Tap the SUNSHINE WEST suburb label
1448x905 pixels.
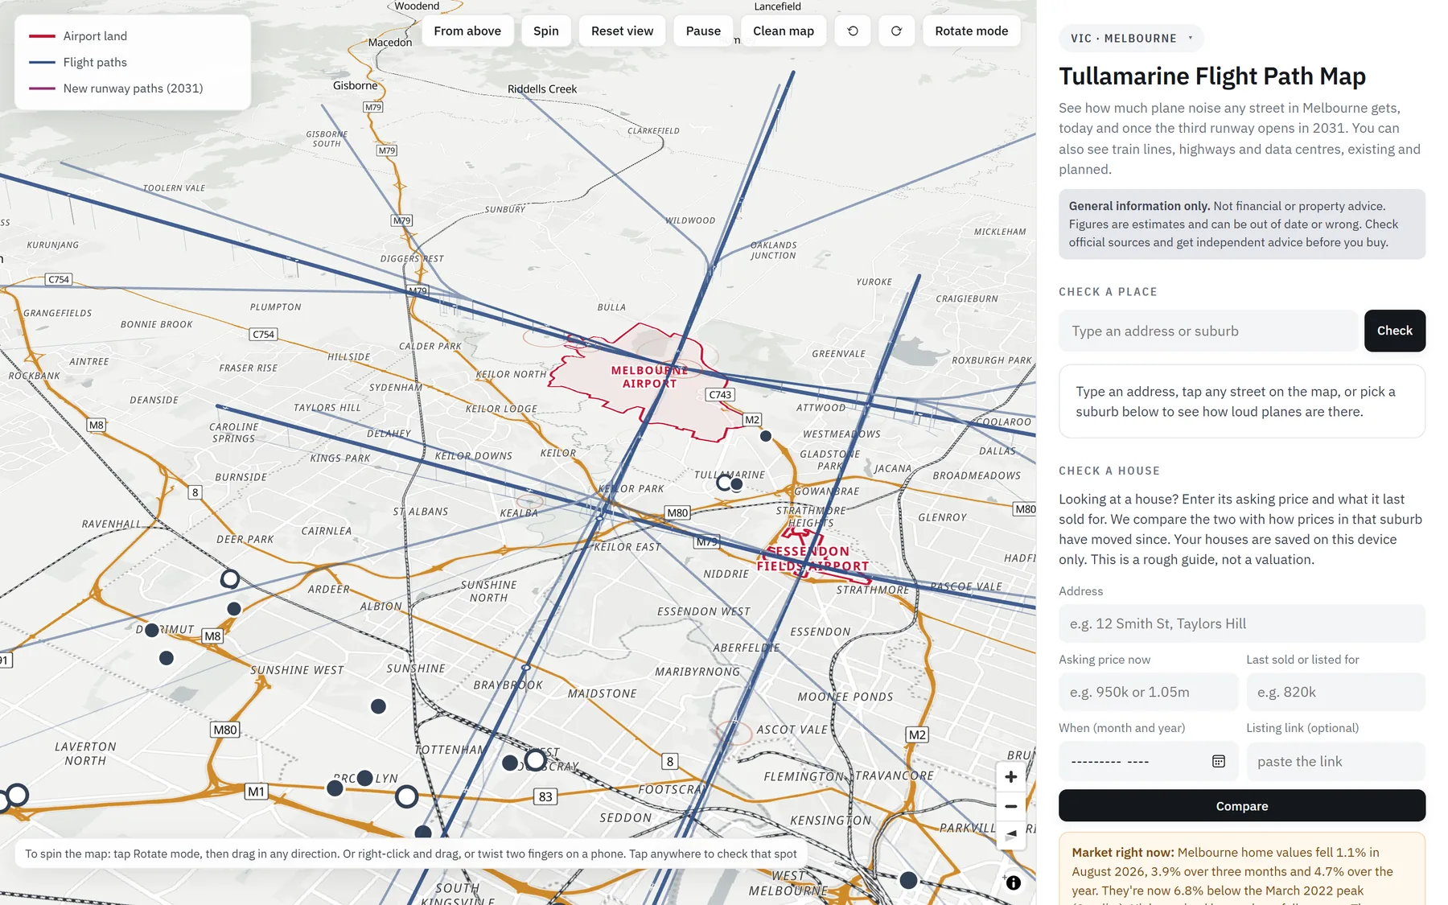[297, 670]
